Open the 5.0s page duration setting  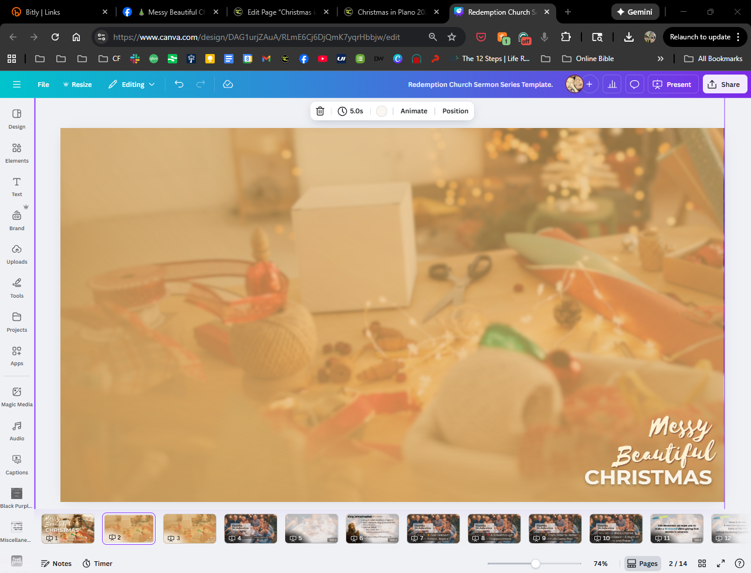351,111
